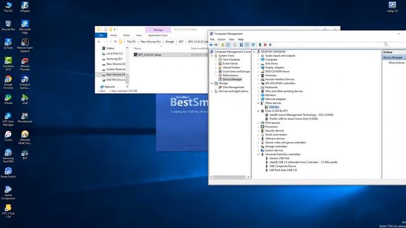Select the Camtasia 2019 desktop shortcut
This screenshot has width=406, height=228.
8,64
